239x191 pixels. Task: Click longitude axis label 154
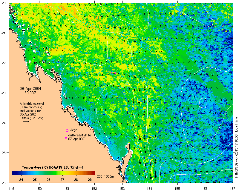click(150, 188)
